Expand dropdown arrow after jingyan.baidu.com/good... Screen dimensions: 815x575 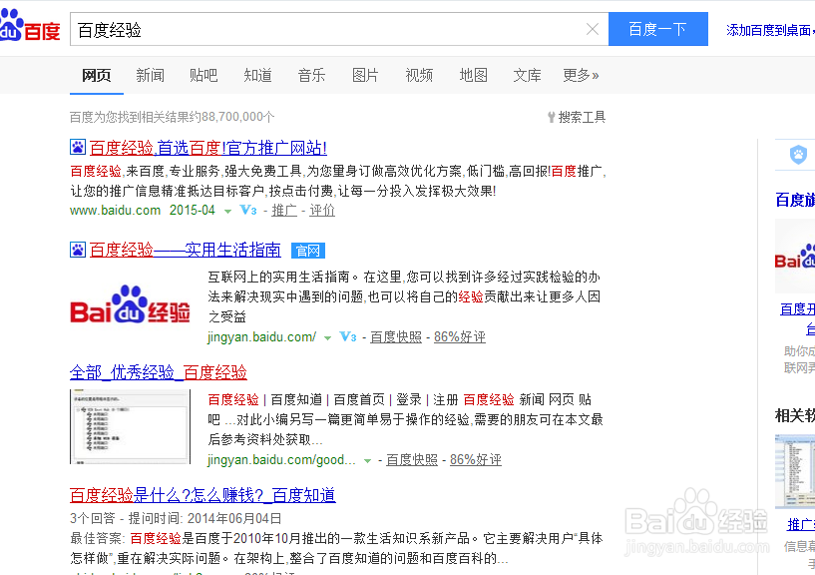(x=367, y=461)
